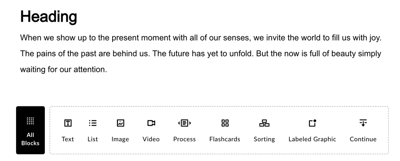Click the "List" block label

pyautogui.click(x=93, y=139)
